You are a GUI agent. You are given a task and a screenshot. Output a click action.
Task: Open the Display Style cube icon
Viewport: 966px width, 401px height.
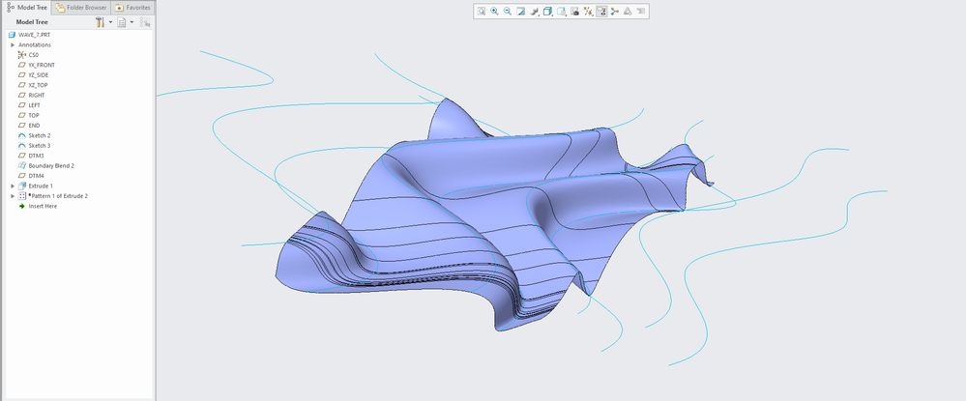click(547, 12)
